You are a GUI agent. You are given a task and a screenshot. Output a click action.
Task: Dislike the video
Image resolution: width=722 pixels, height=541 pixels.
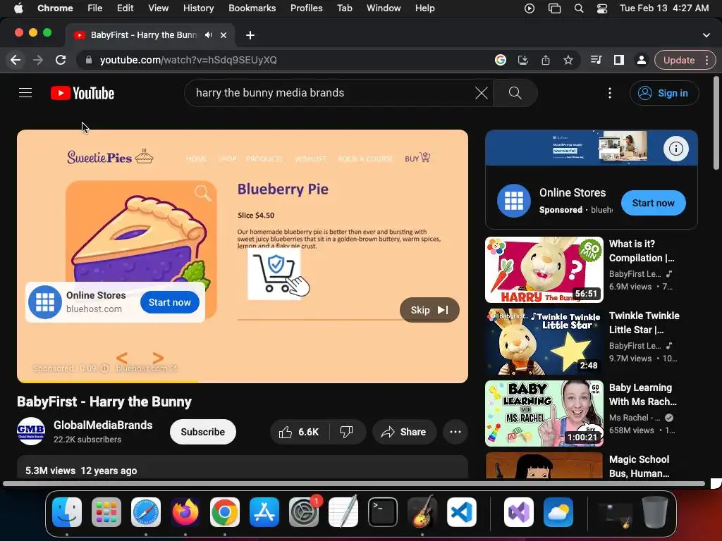tap(347, 432)
